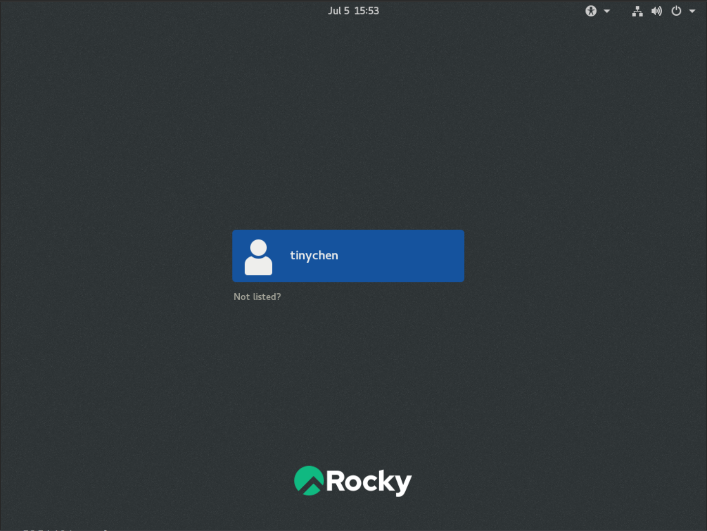Expand the accessibility dropdown arrow

[x=607, y=11]
